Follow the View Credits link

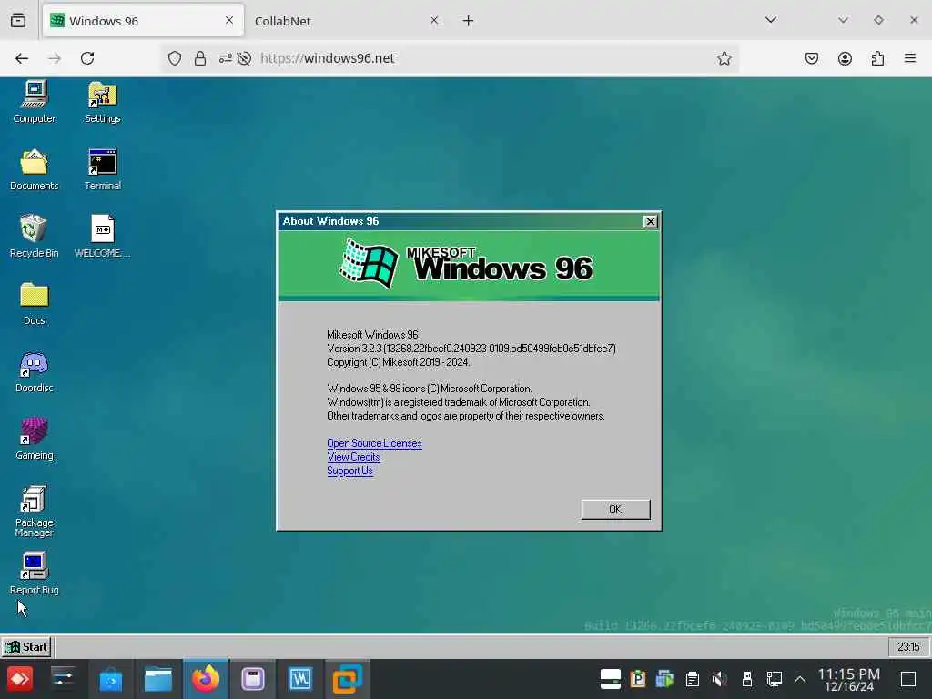pos(353,457)
